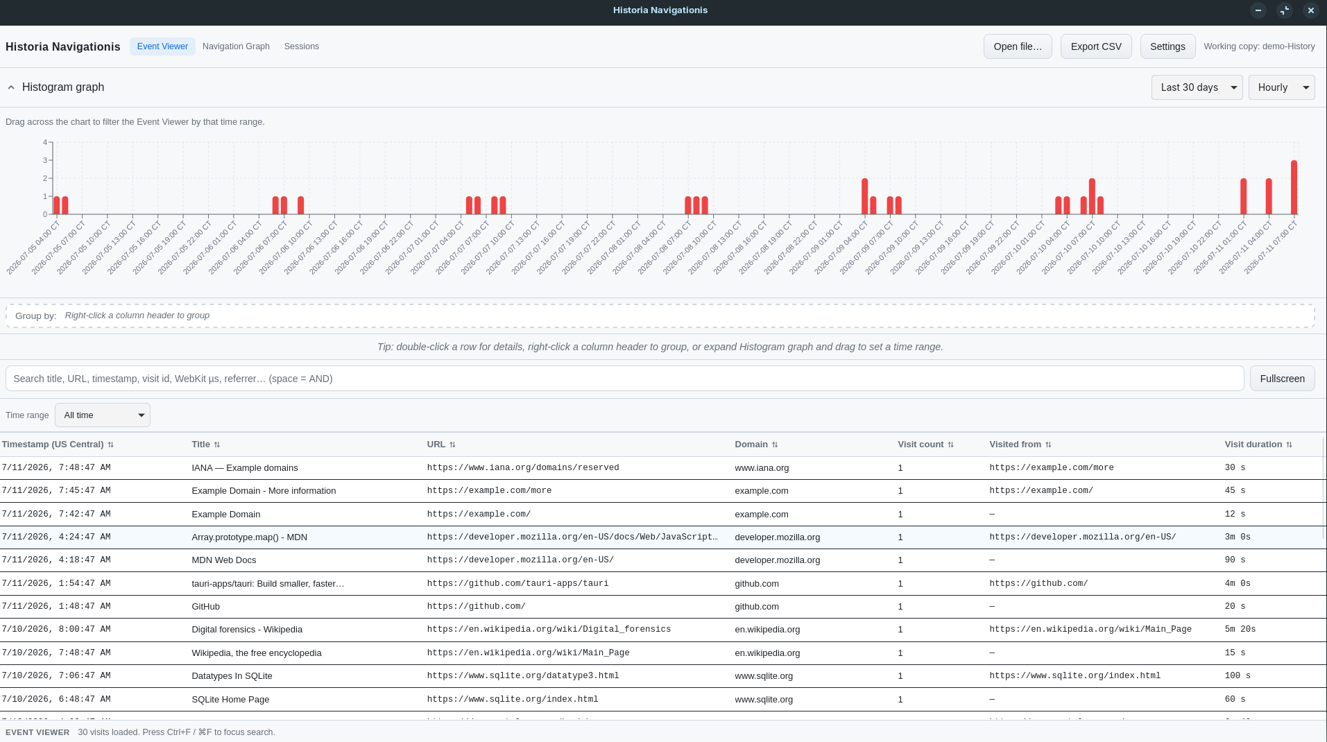Click the Export CSV button

click(x=1096, y=46)
